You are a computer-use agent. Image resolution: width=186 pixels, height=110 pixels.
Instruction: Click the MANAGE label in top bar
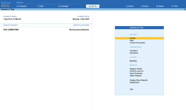20,3
